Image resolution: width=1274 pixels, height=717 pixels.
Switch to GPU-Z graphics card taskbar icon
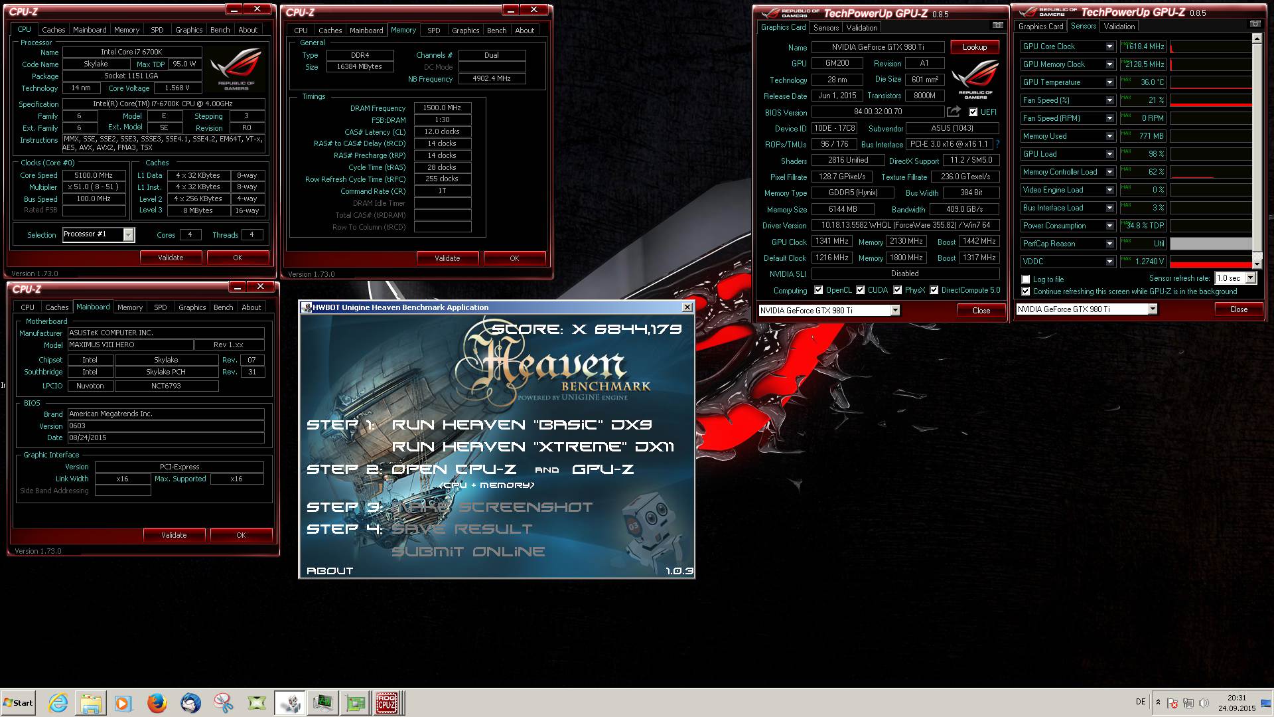[x=355, y=702]
